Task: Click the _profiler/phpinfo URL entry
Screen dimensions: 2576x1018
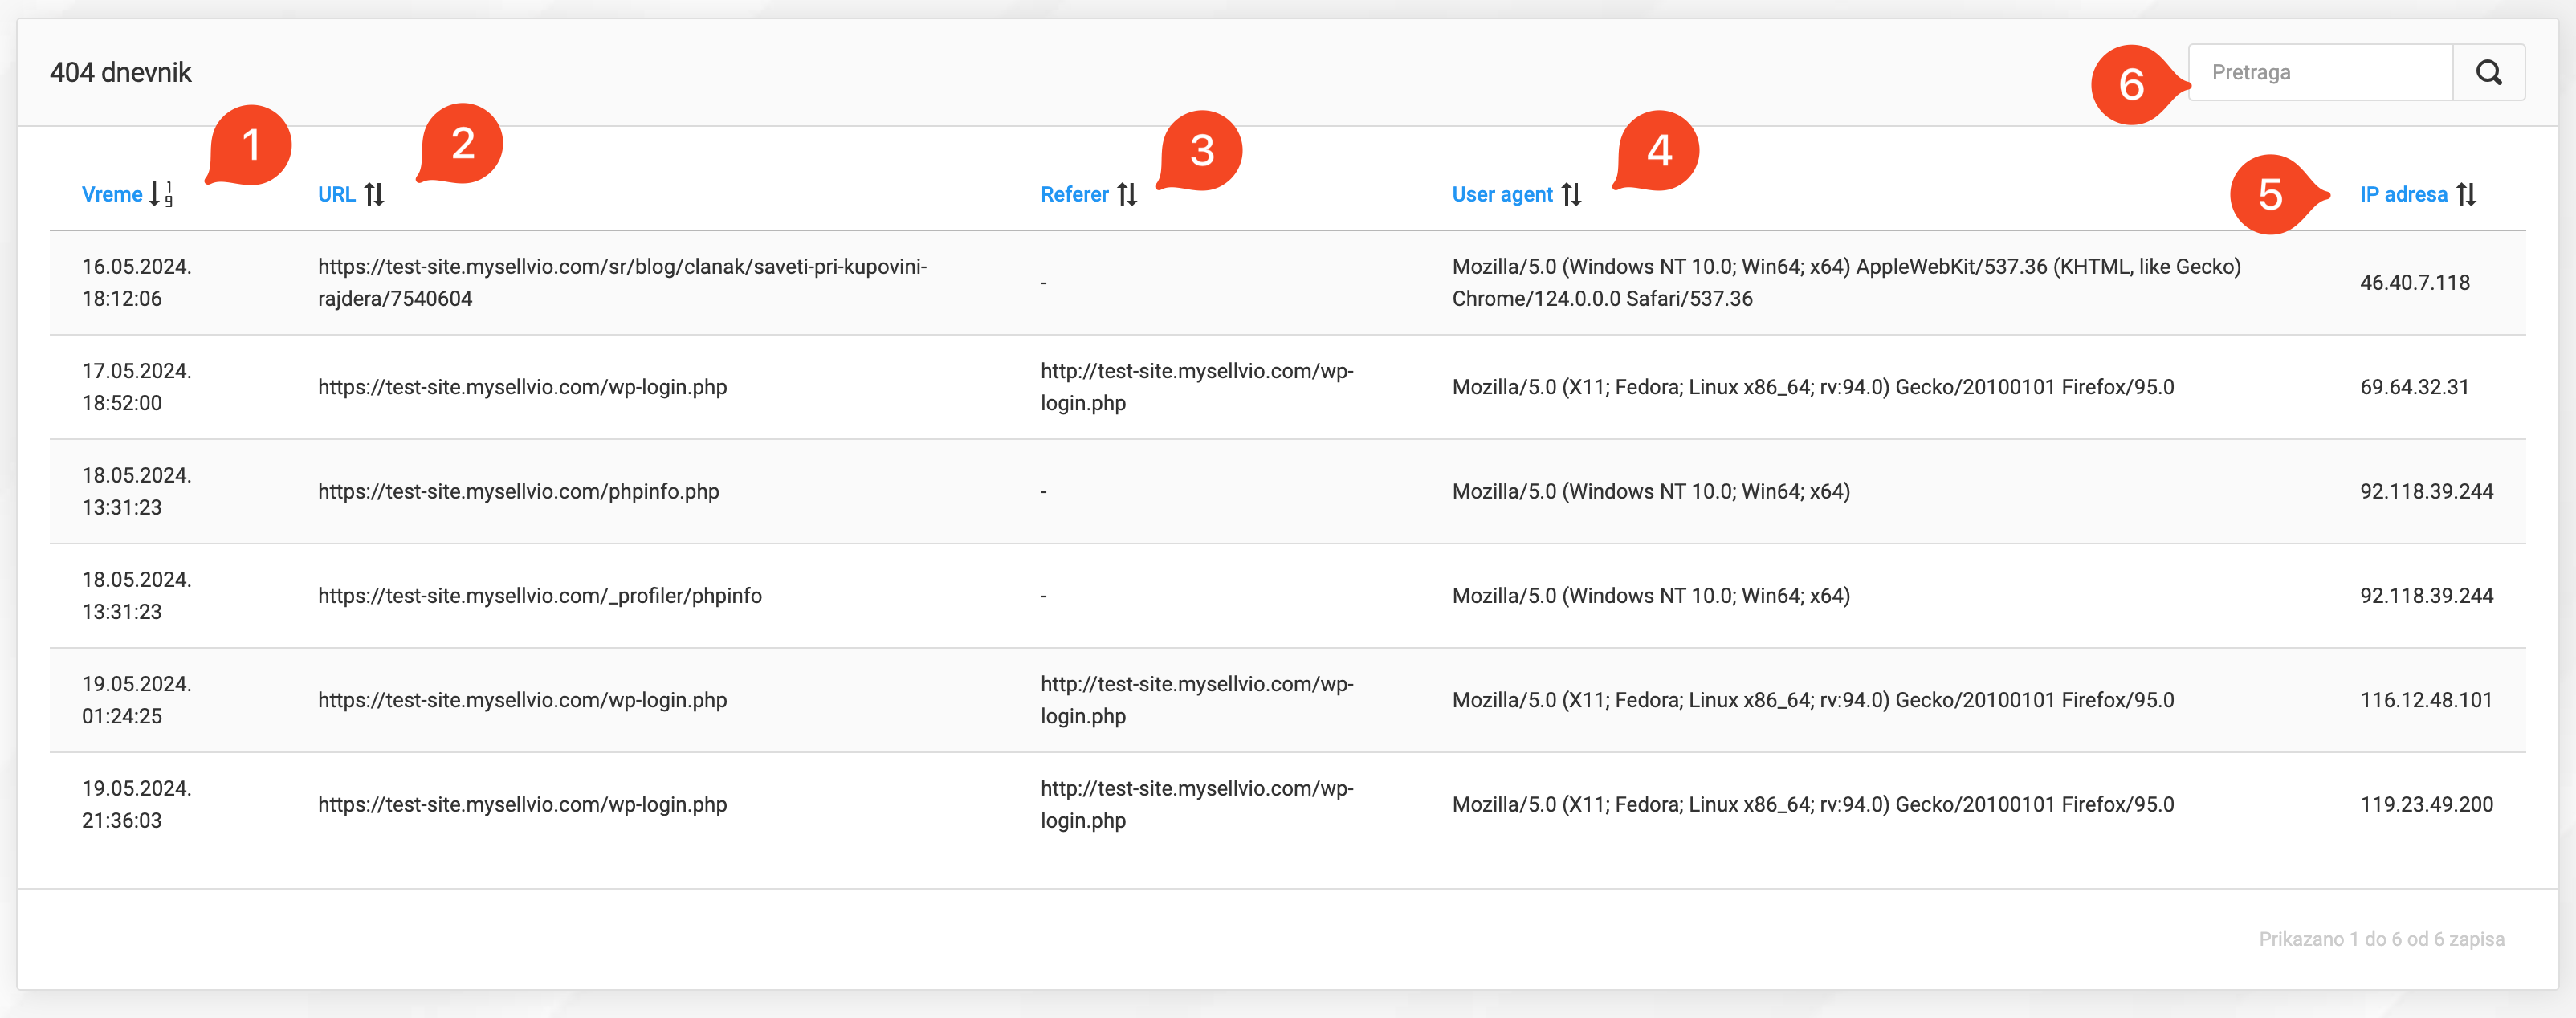Action: pyautogui.click(x=539, y=596)
